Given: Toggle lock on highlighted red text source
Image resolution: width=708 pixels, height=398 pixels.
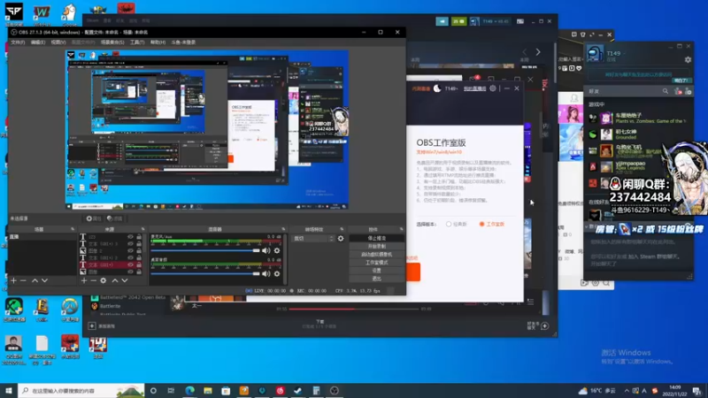Looking at the screenshot, I should click(139, 264).
